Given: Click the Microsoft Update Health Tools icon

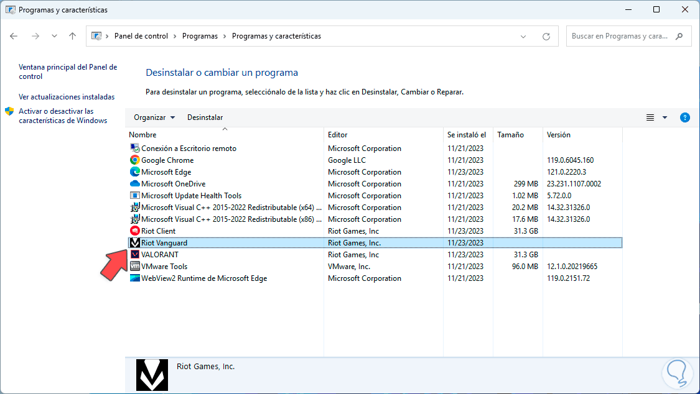Looking at the screenshot, I should pyautogui.click(x=135, y=195).
